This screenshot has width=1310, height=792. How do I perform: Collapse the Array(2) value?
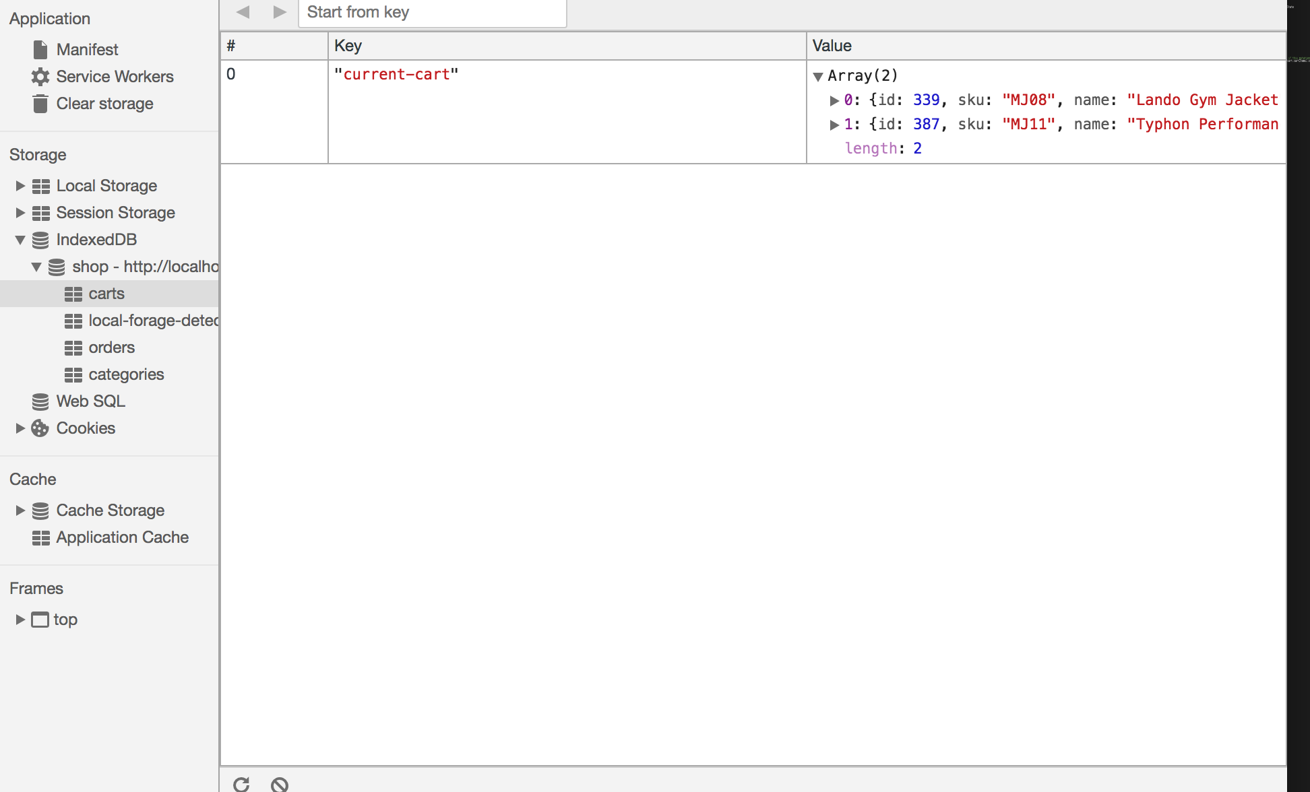click(818, 76)
